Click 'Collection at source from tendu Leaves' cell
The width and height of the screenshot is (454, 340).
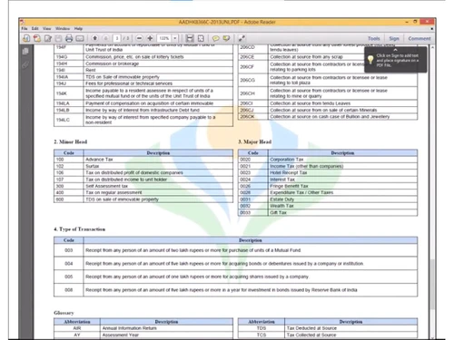[342, 103]
